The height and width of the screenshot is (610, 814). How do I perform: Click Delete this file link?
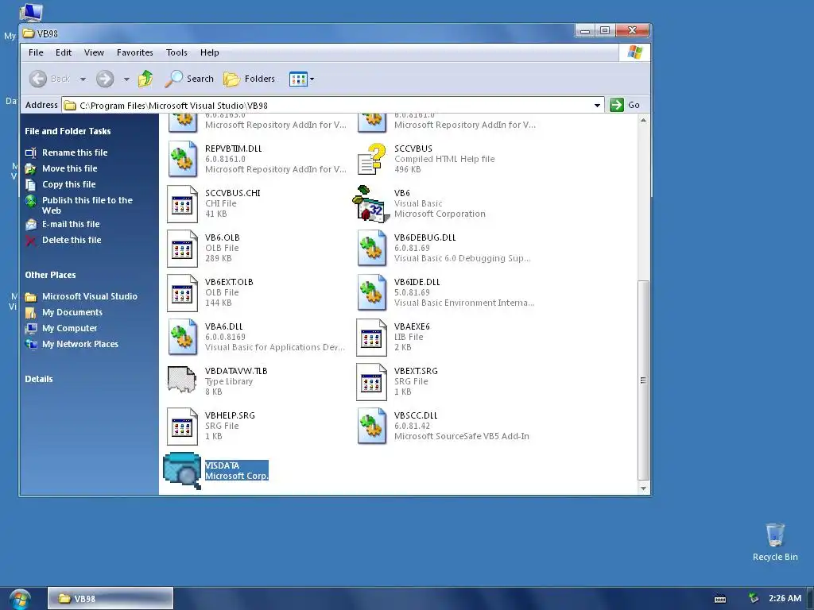click(x=72, y=240)
